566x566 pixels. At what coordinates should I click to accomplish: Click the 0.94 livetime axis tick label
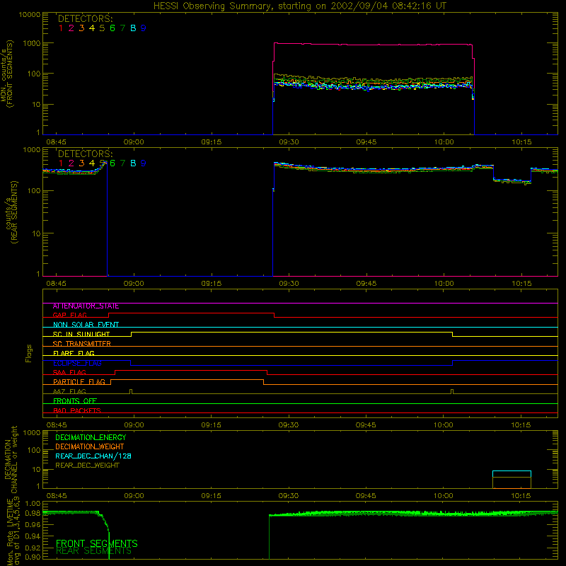tap(33, 536)
